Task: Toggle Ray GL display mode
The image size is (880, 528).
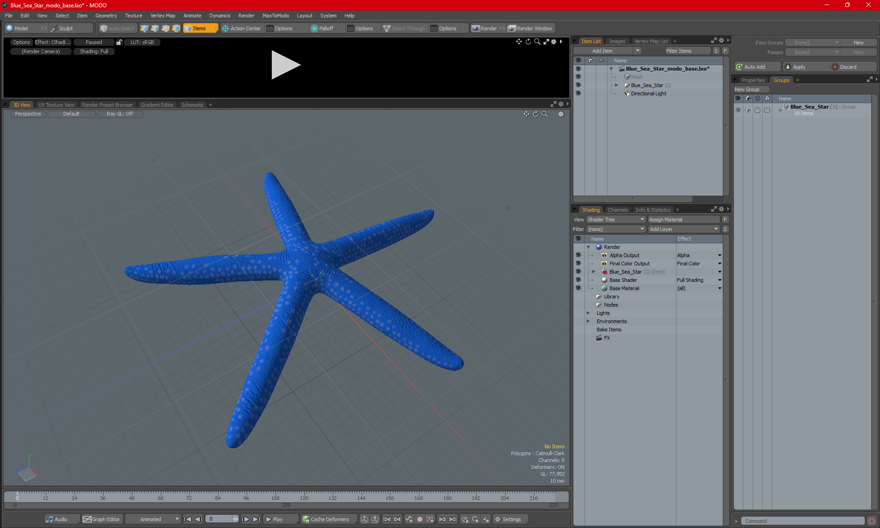Action: (x=119, y=114)
